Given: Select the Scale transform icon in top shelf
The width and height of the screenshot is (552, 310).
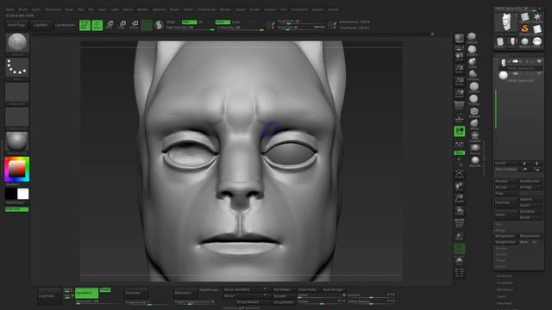Looking at the screenshot, I should tap(122, 25).
